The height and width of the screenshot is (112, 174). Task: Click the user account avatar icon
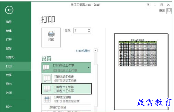169,11
